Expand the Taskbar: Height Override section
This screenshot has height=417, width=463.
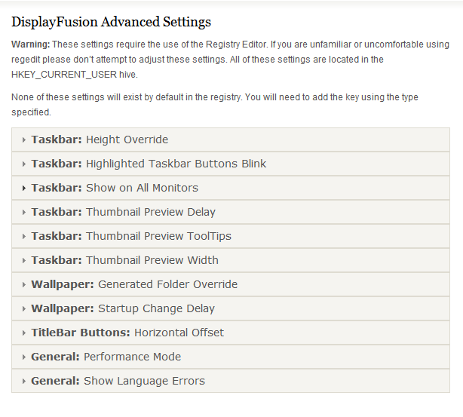click(100, 140)
